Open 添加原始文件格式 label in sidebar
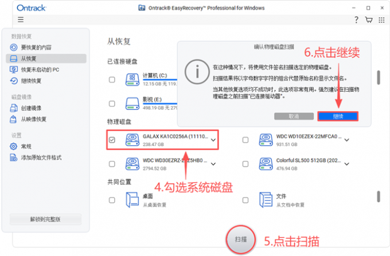Viewport: 390px width, 256px height. [x=41, y=157]
